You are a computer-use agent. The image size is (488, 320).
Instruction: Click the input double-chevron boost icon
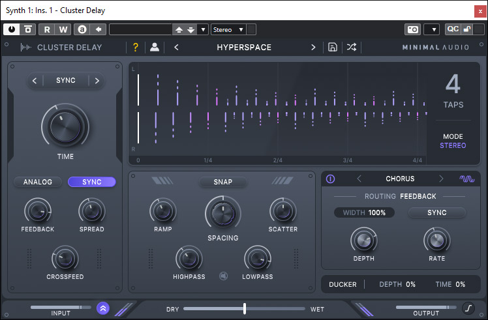pyautogui.click(x=102, y=308)
